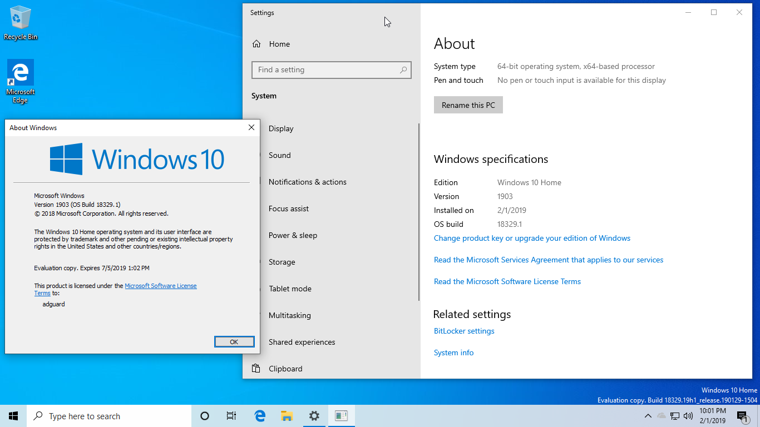Click the 64-bit operating system text
This screenshot has width=760, height=427.
[x=576, y=66]
